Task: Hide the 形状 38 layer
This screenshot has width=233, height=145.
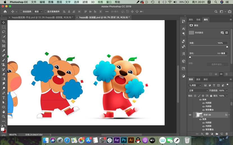Action: tap(190, 115)
